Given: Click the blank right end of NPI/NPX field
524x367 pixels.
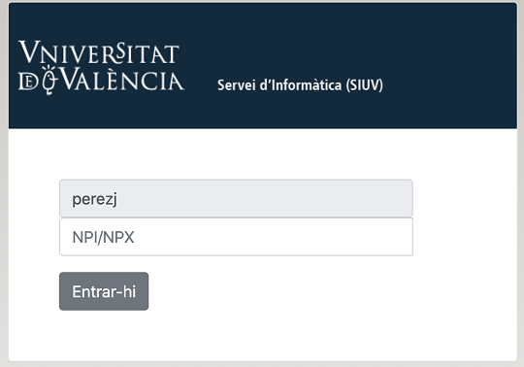Looking at the screenshot, I should [368, 237].
